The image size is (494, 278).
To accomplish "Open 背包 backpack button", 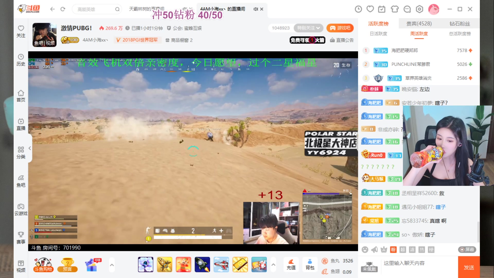I will click(310, 265).
